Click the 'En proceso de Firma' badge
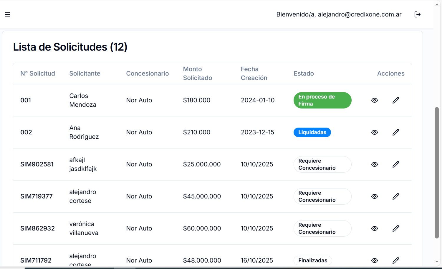 tap(322, 100)
